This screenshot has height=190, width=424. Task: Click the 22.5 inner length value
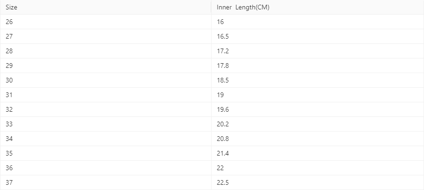pyautogui.click(x=223, y=183)
